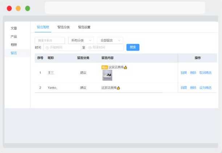222x153 pixels.
Task: Open the shoe image thumbnail in row 1
Action: (107, 75)
